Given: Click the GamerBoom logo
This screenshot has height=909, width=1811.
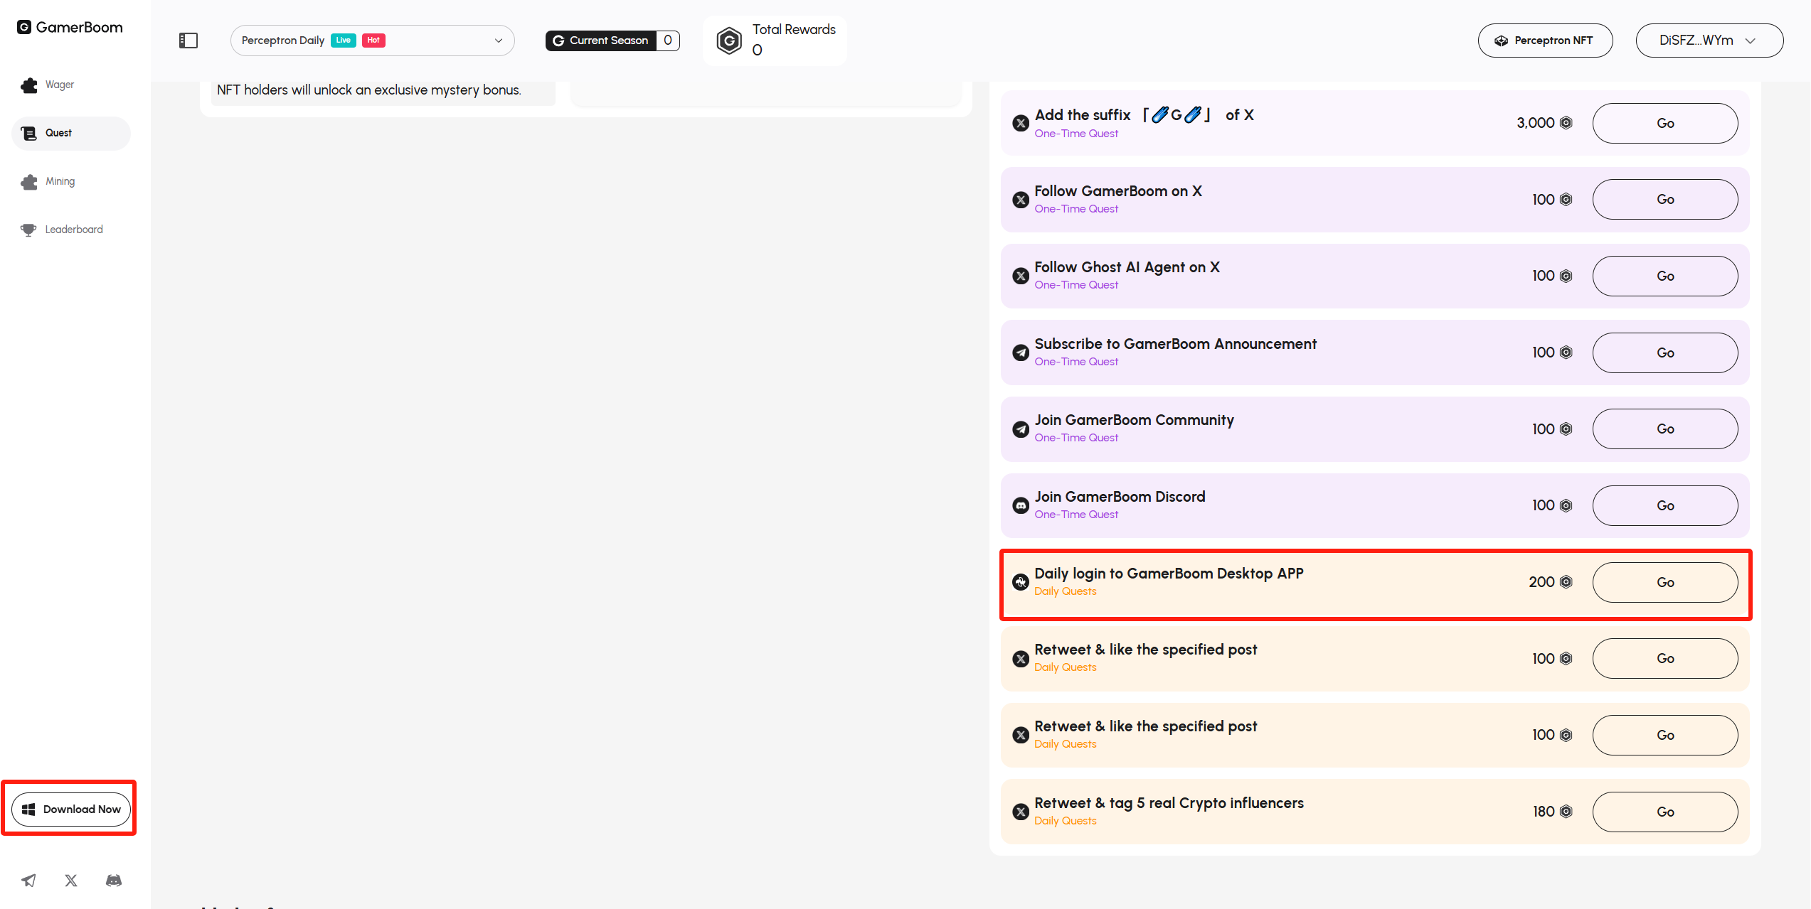Looking at the screenshot, I should (70, 27).
